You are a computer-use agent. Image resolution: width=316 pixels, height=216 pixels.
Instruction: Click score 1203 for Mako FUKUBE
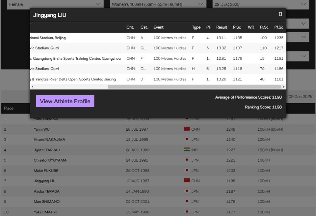(230, 171)
